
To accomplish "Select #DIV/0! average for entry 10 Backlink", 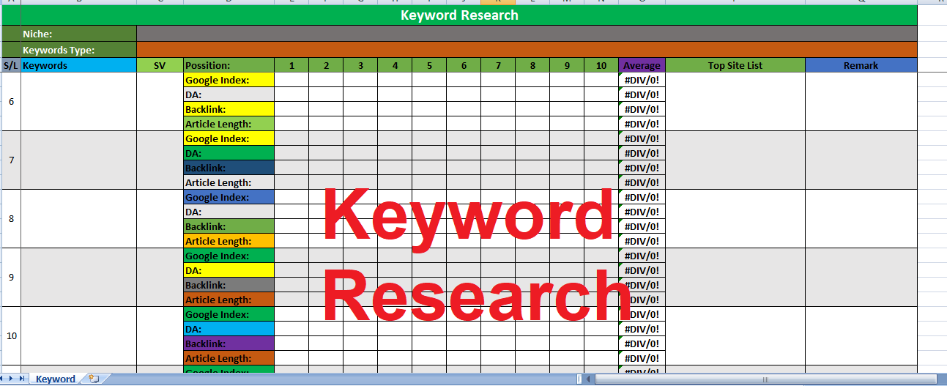I will click(642, 344).
